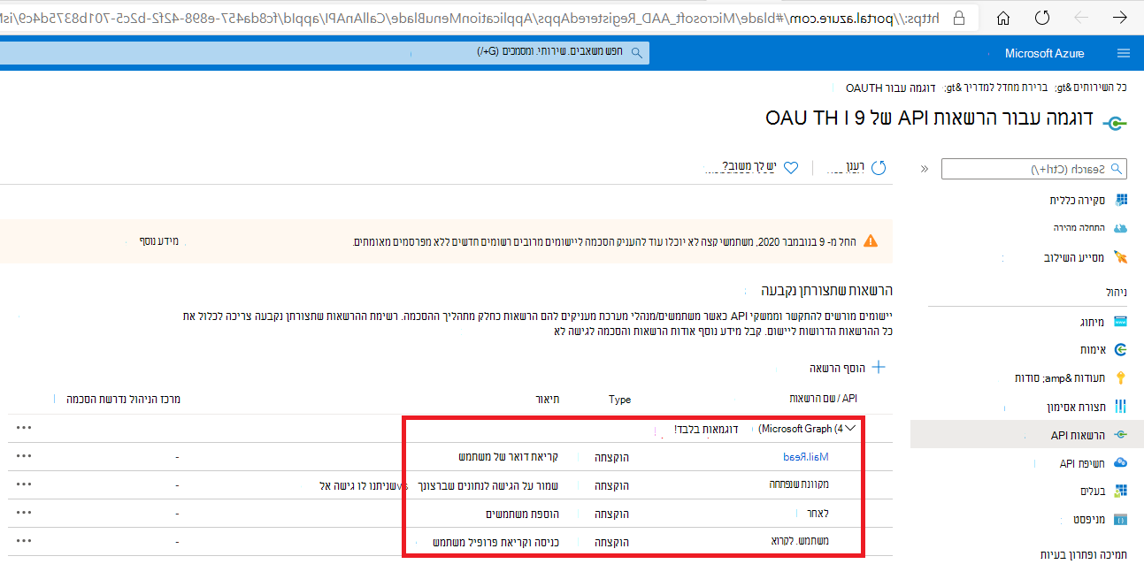Viewport: 1144px width, 564px height.
Task: Click the magnifier icon in Azure search
Action: [x=638, y=52]
